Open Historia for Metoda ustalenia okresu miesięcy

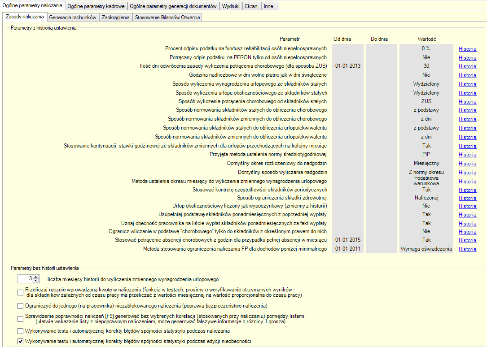467,182
